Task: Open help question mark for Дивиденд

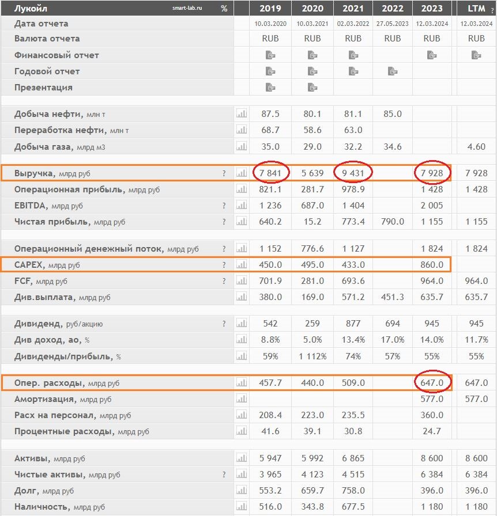Action: 224,324
